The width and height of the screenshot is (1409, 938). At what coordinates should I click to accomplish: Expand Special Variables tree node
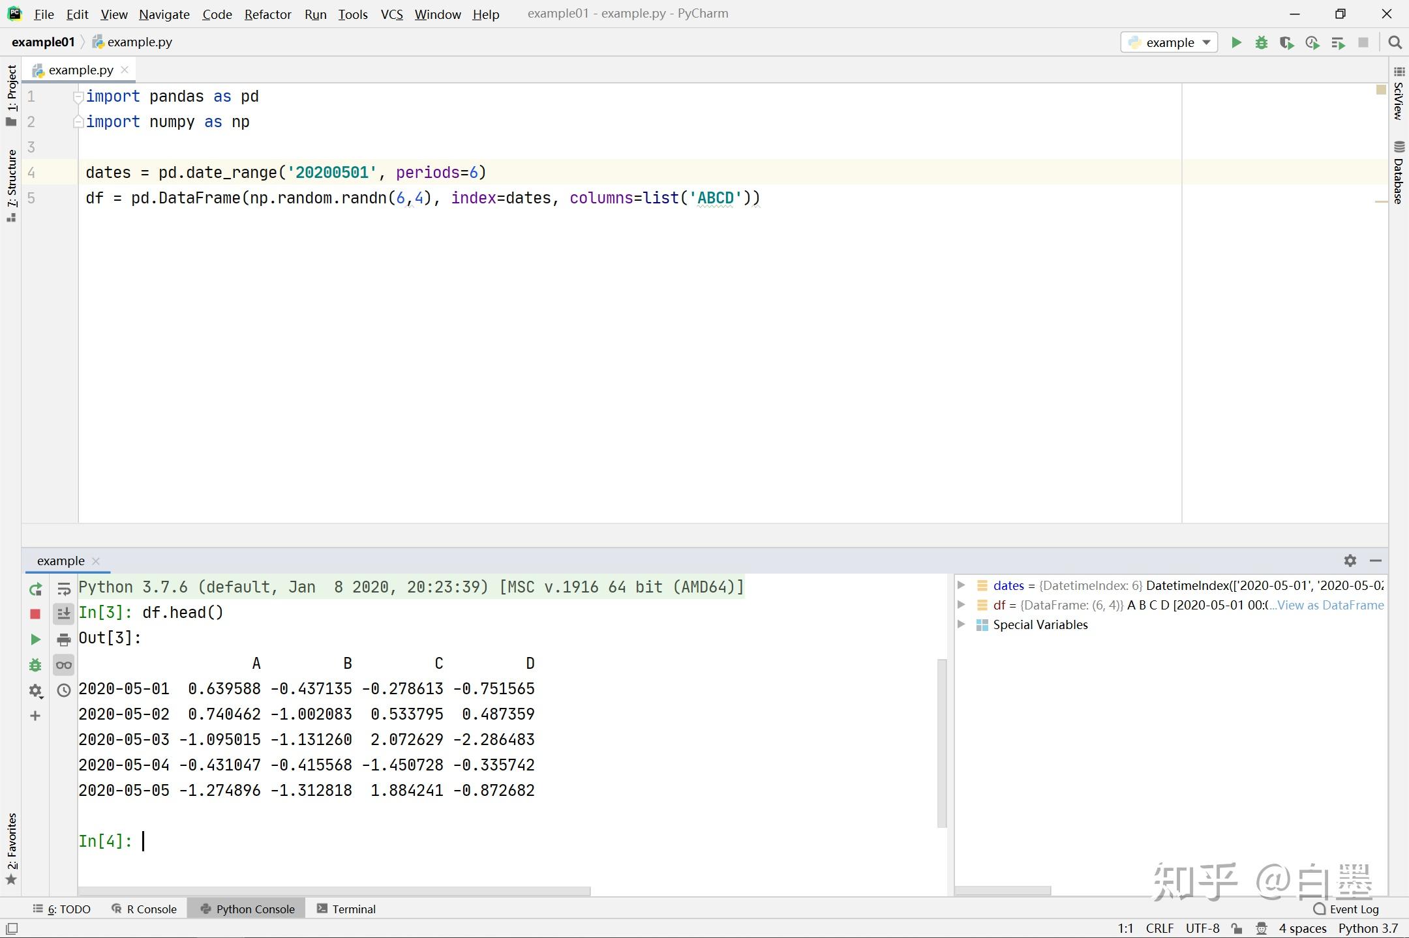point(961,624)
